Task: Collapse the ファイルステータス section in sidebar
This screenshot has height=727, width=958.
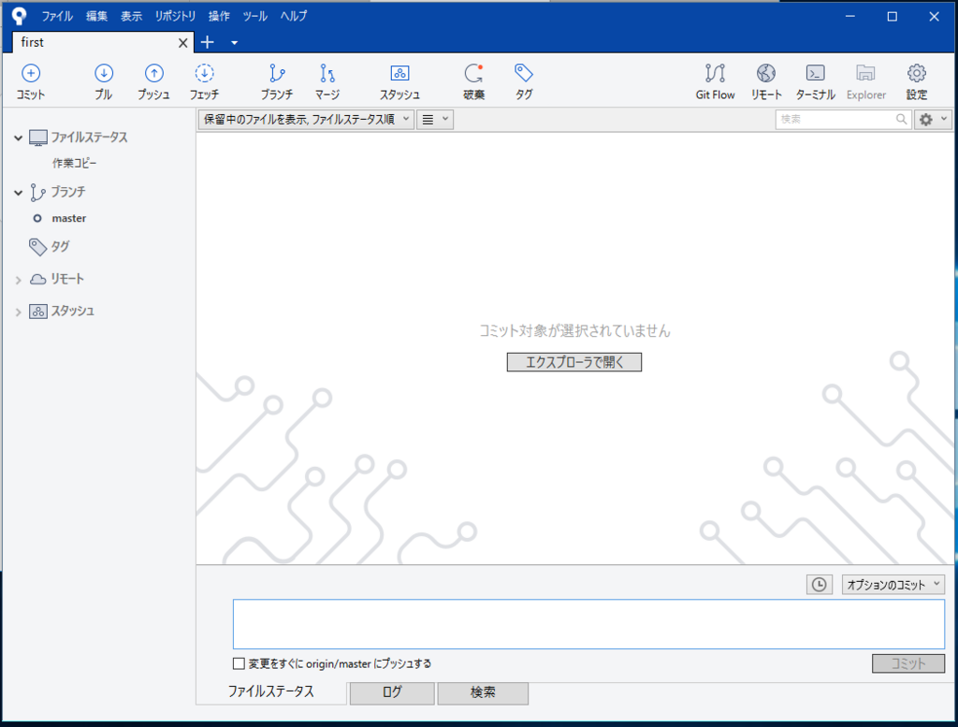Action: tap(18, 137)
